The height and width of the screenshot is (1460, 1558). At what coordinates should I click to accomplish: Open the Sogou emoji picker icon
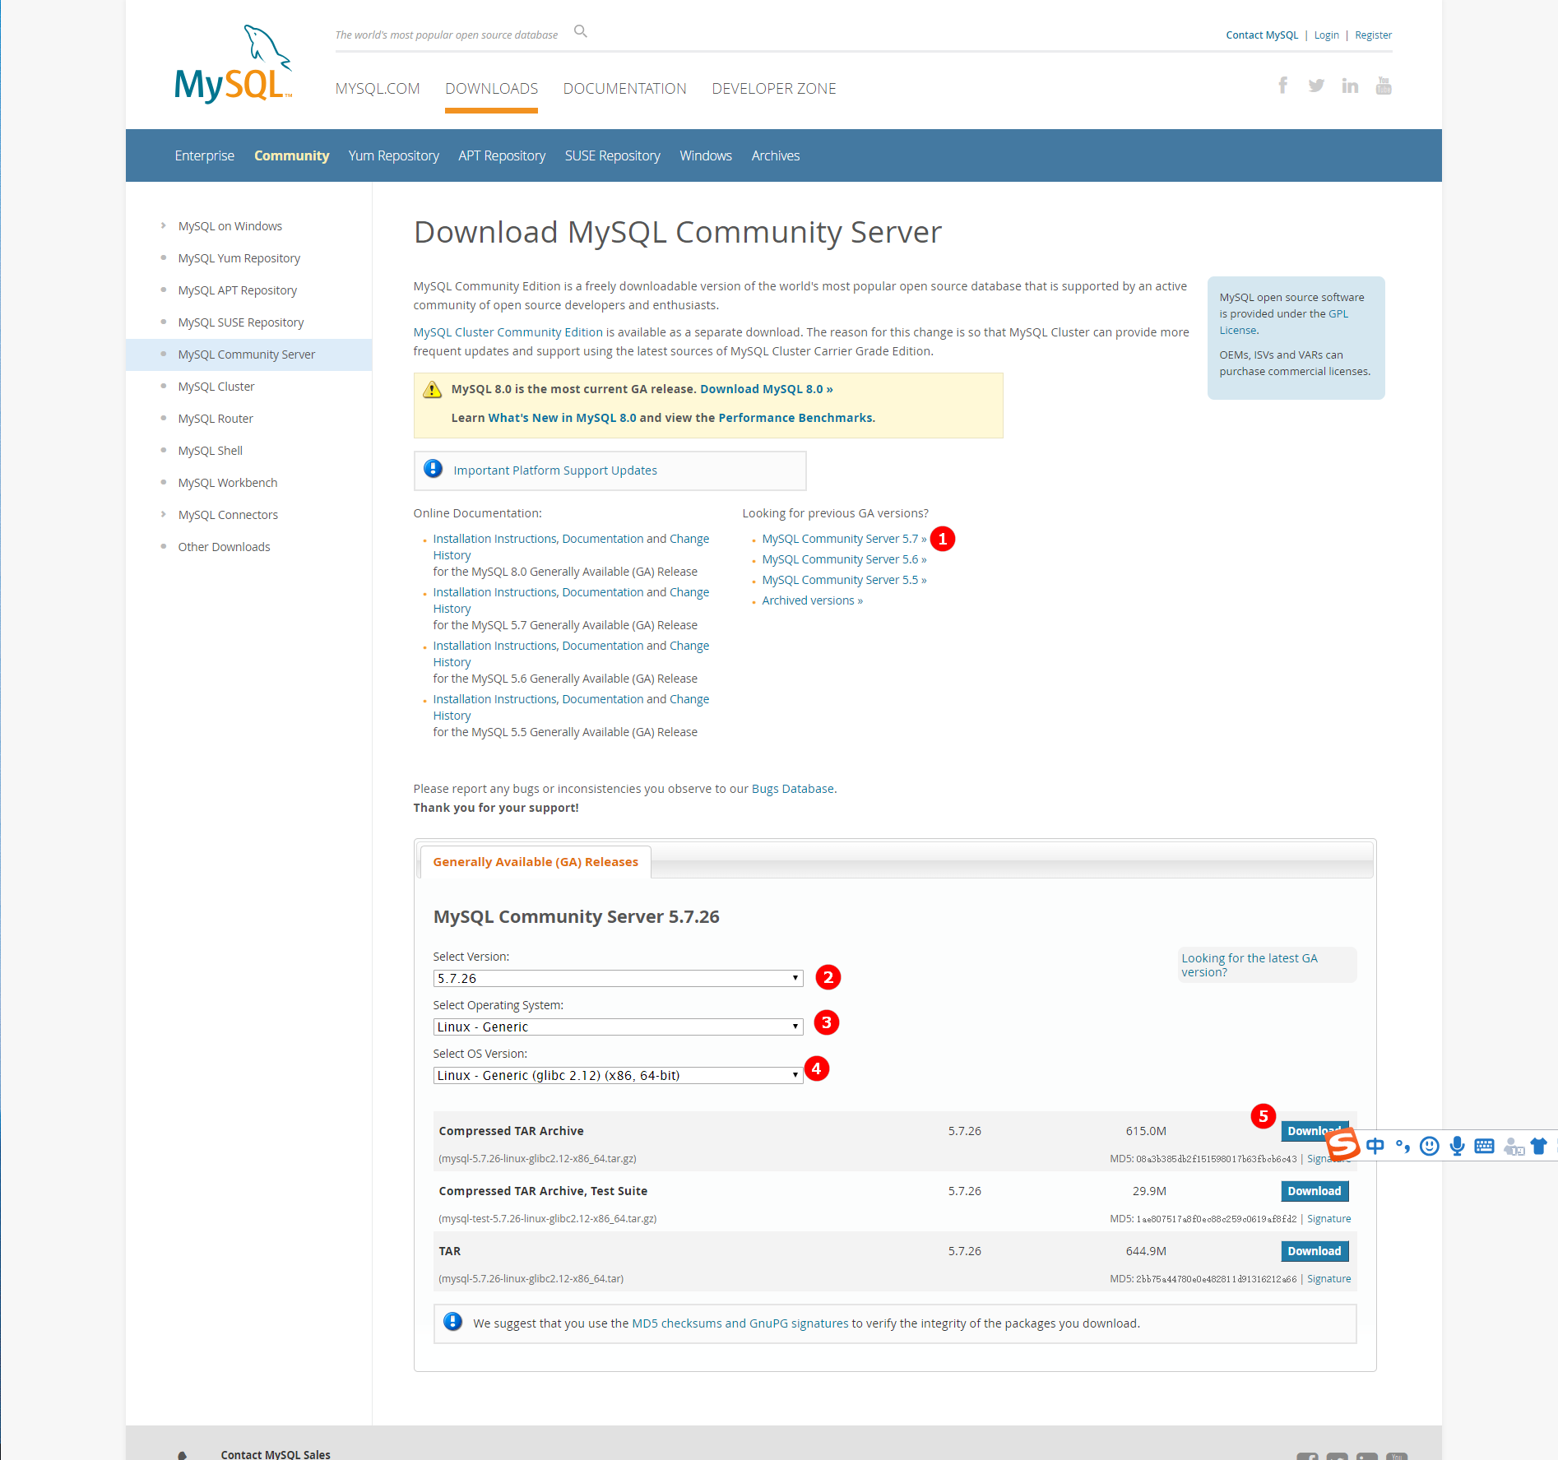point(1430,1145)
